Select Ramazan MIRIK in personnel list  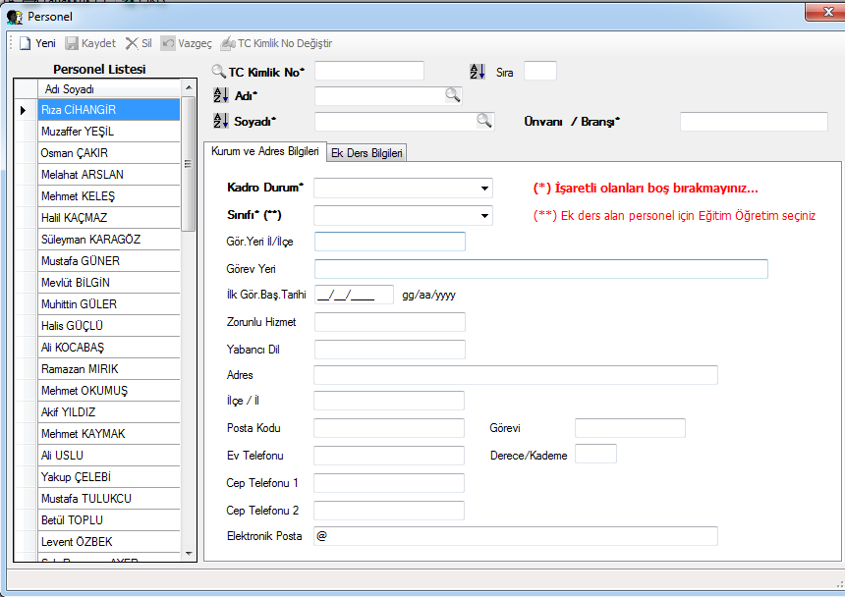109,369
